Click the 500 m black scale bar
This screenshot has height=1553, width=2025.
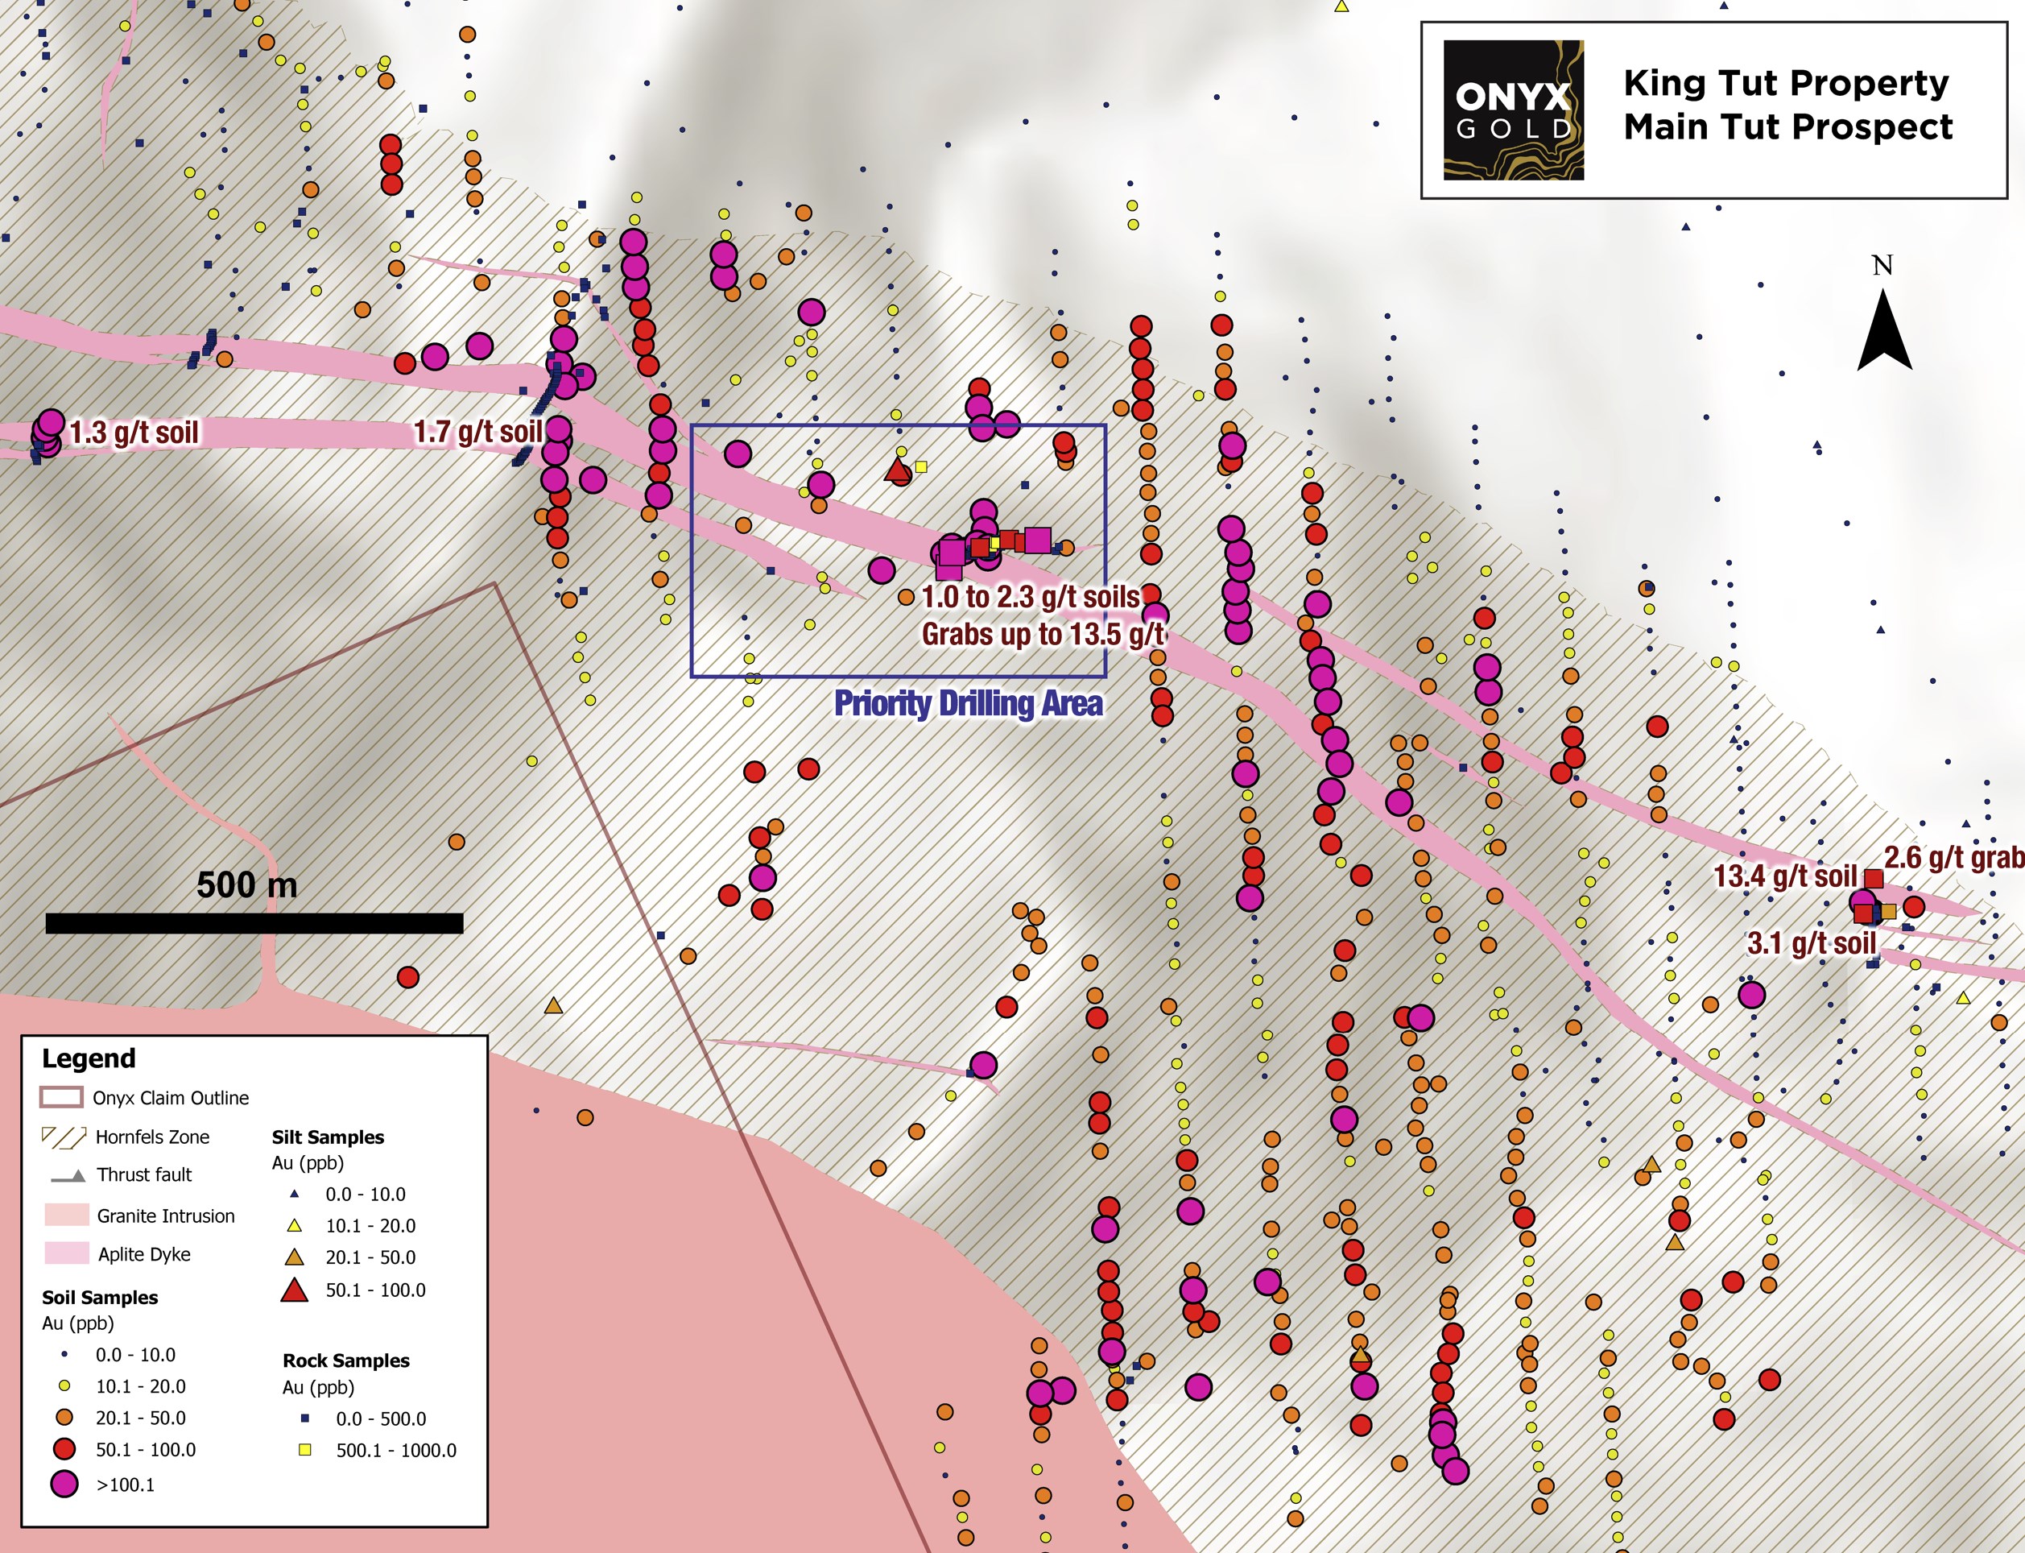(254, 922)
